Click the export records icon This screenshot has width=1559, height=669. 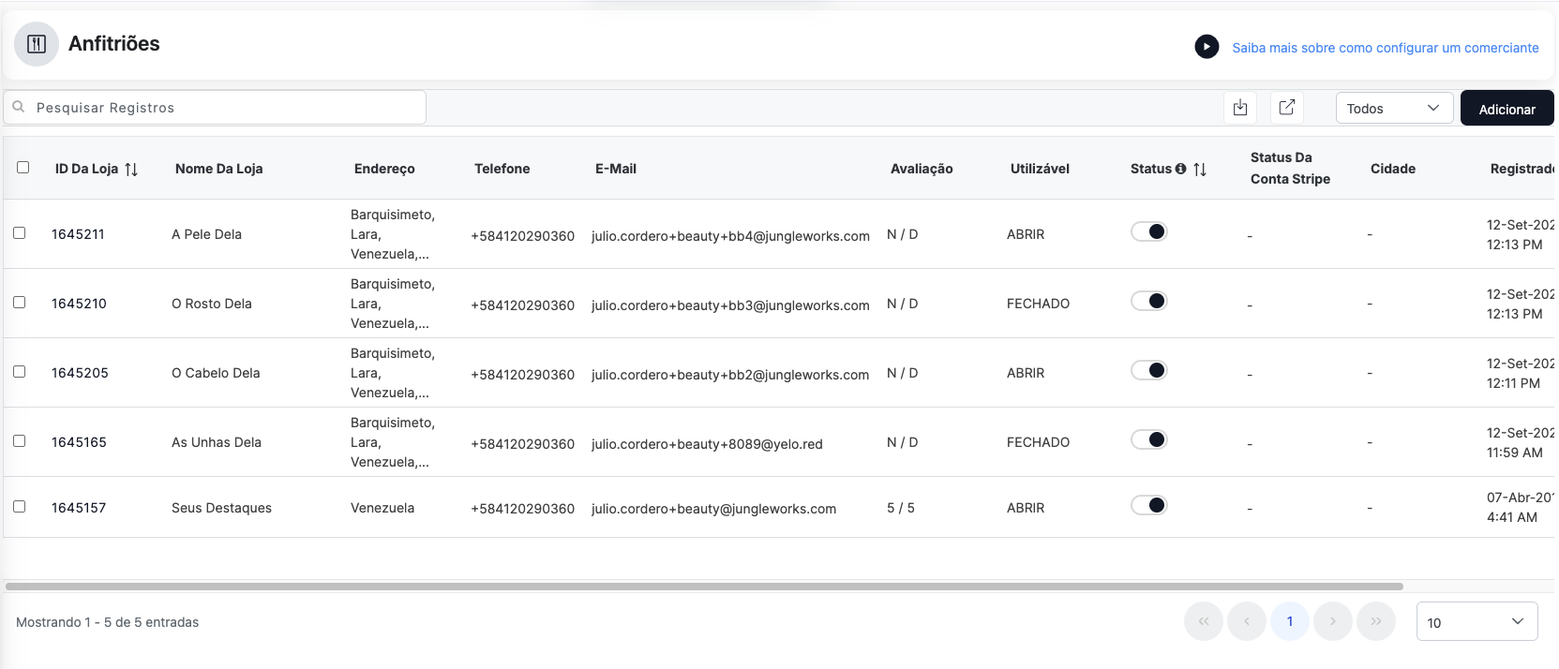click(1287, 108)
